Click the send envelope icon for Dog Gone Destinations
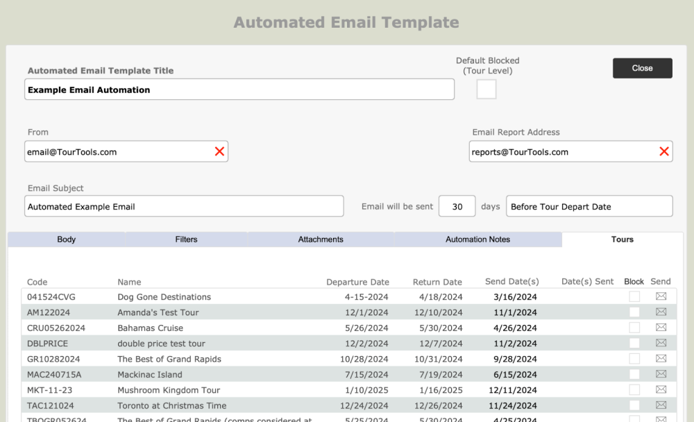Image resolution: width=694 pixels, height=422 pixels. (661, 297)
